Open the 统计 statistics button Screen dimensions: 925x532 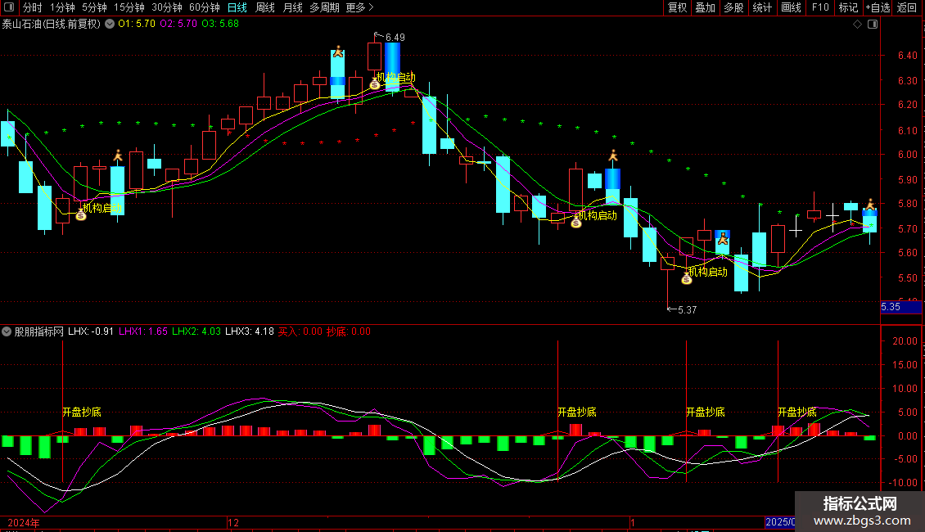tap(761, 7)
